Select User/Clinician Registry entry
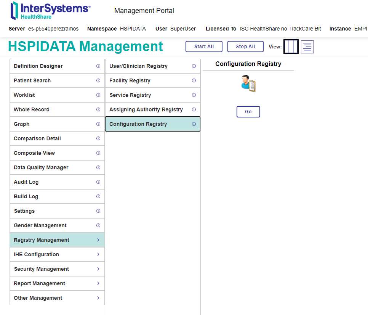Viewport: 368px width, 315px height. coord(138,66)
